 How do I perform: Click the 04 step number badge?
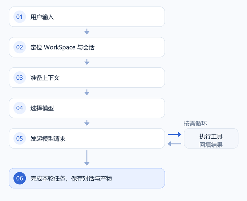click(20, 108)
